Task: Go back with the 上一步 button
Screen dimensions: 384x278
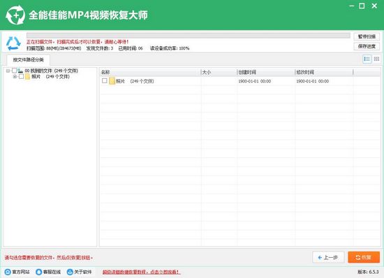Action: tap(328, 258)
